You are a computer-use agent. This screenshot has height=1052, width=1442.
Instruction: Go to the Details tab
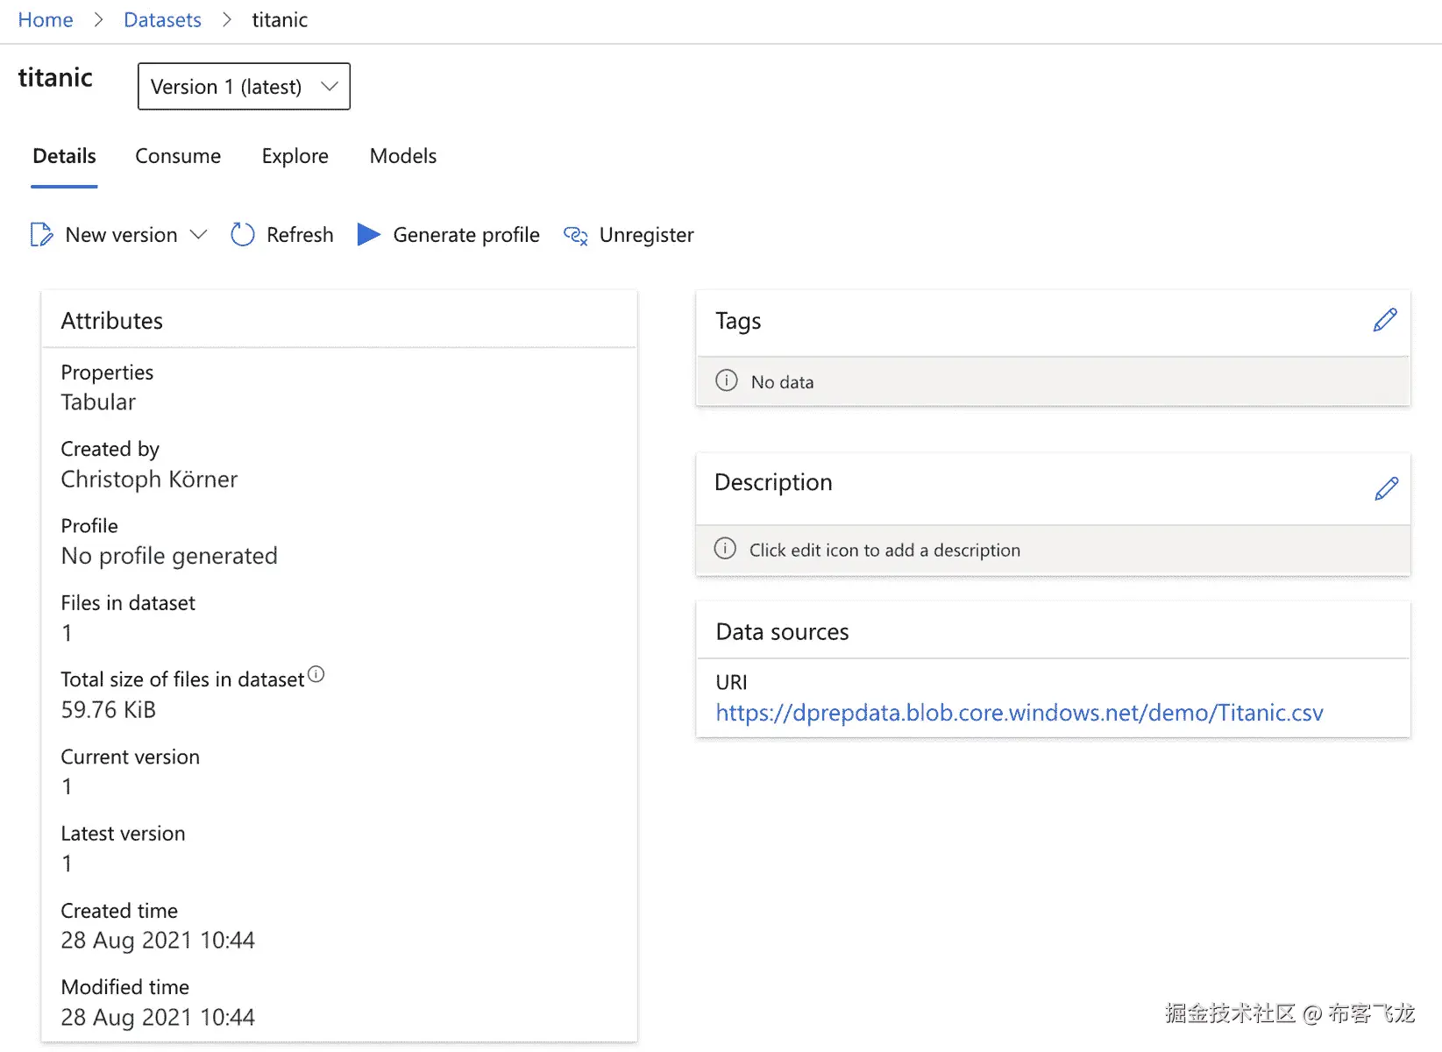coord(64,156)
